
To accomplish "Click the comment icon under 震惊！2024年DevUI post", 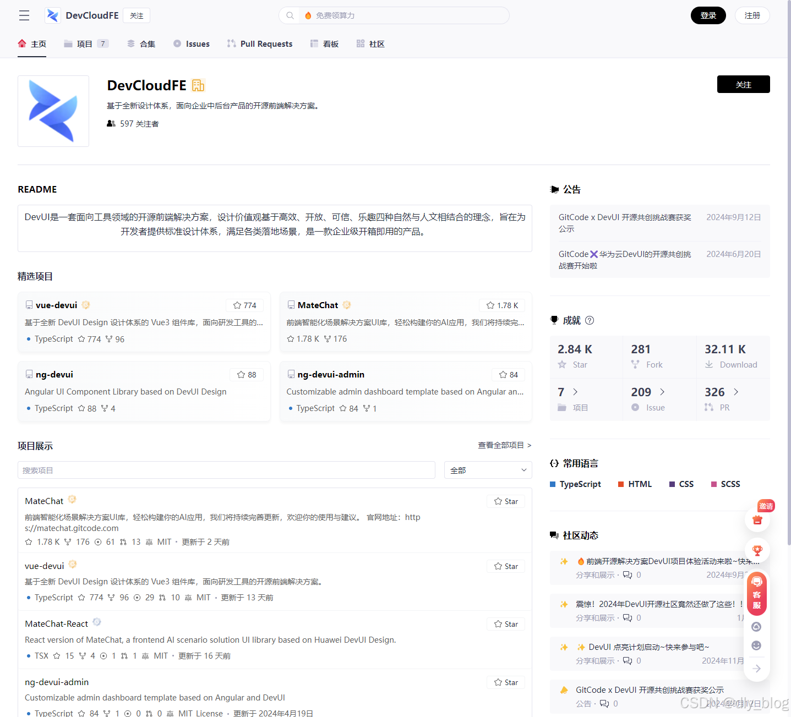I will [628, 618].
